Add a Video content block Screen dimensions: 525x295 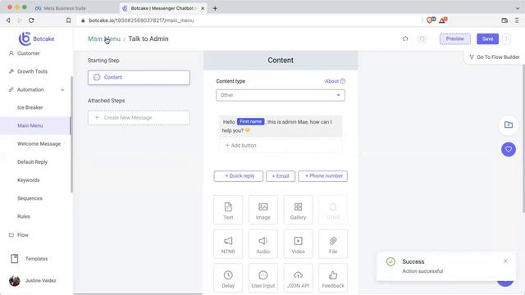(298, 244)
